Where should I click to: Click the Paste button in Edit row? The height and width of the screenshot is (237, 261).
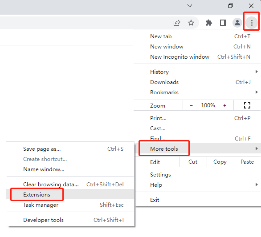[x=247, y=162]
